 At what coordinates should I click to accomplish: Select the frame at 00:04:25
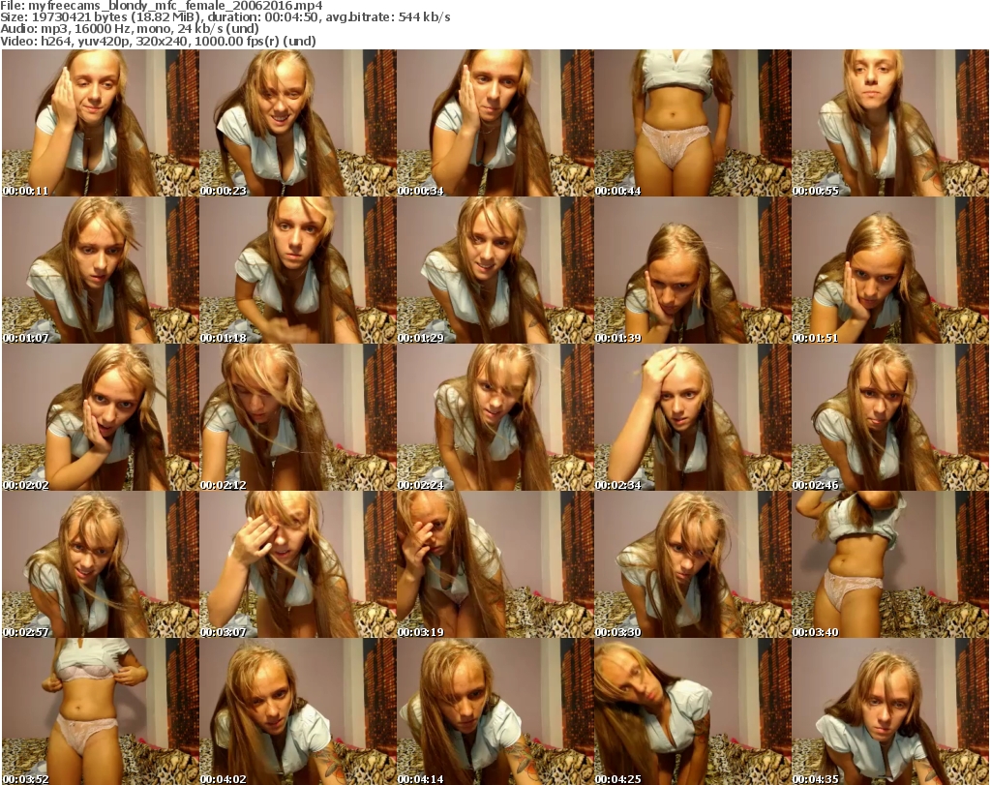pos(692,711)
